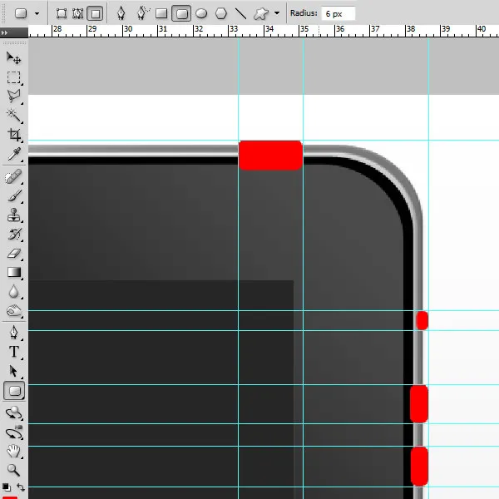This screenshot has height=499, width=499.
Task: Choose Line shape in options bar
Action: 240,13
